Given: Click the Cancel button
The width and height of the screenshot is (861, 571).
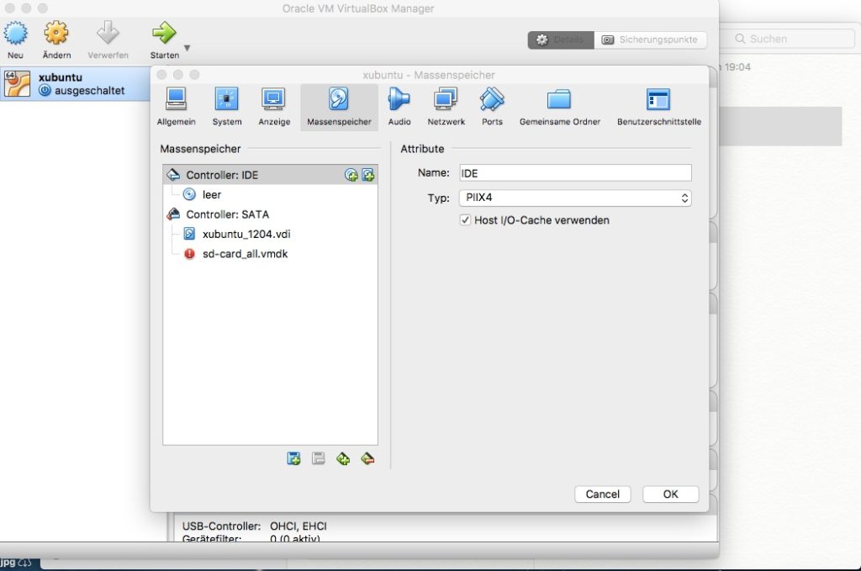Looking at the screenshot, I should [x=602, y=494].
